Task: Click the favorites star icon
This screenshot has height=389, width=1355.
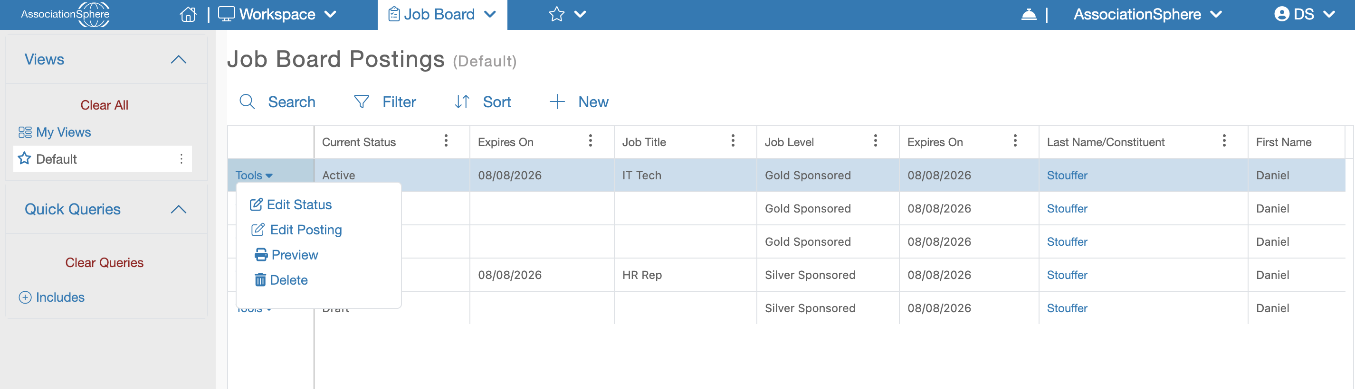Action: click(556, 14)
